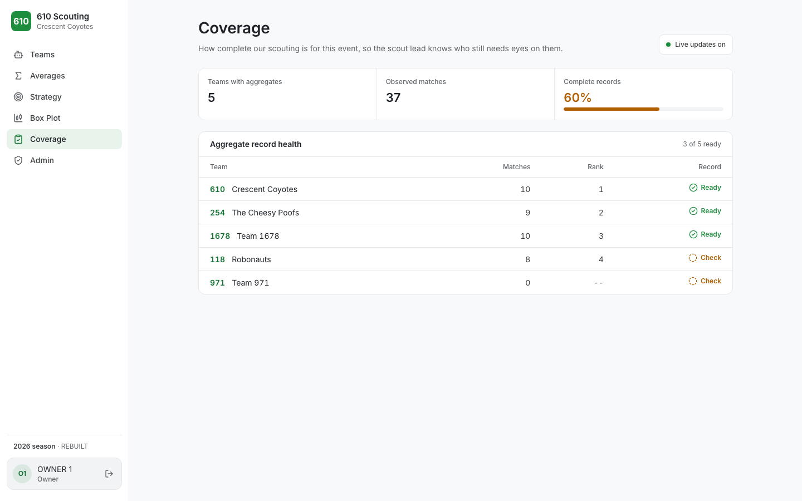Click the 2026 season REBUILT text
Image resolution: width=802 pixels, height=501 pixels.
[x=51, y=446]
